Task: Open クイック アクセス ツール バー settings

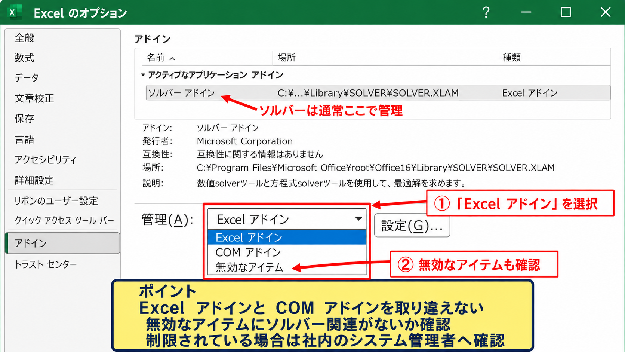Action: click(64, 220)
